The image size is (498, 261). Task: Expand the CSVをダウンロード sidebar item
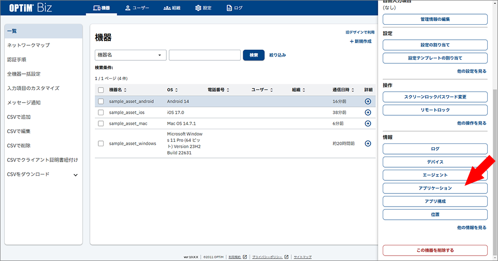[75, 175]
